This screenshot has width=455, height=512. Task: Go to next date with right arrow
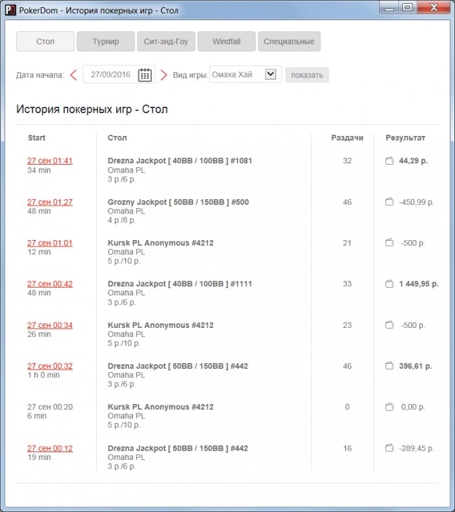pos(164,75)
